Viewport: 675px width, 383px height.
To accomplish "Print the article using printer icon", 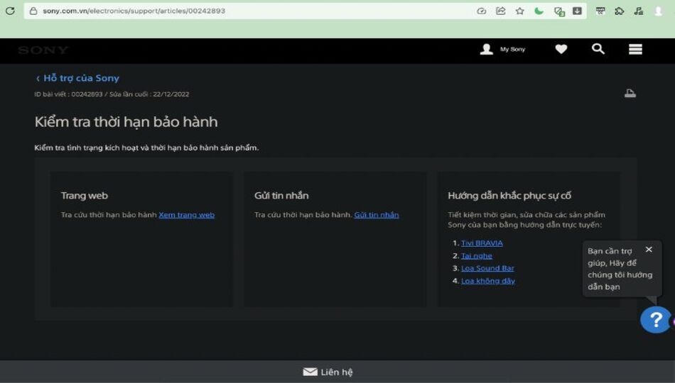I will click(630, 94).
